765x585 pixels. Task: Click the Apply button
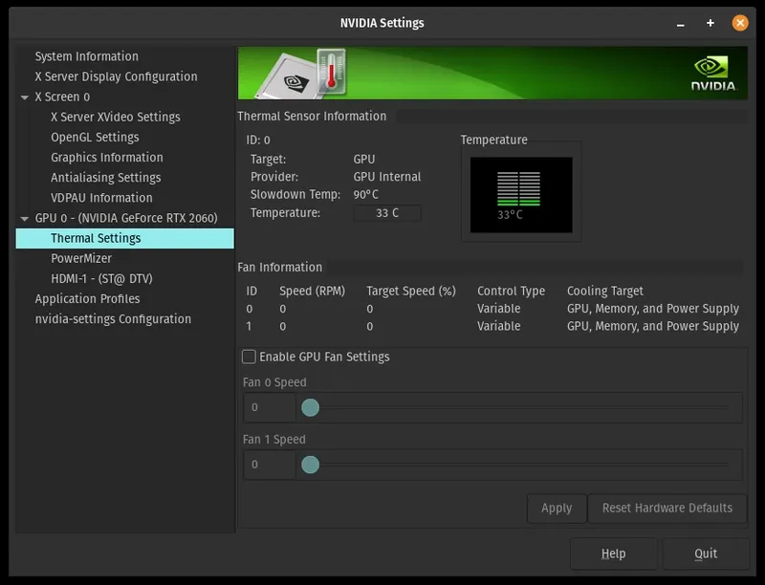point(557,509)
